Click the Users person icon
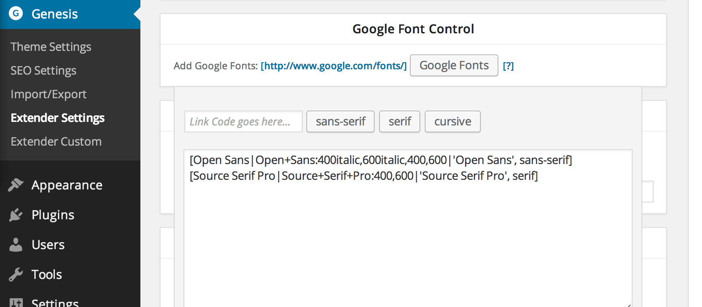Image resolution: width=702 pixels, height=307 pixels. pos(16,245)
